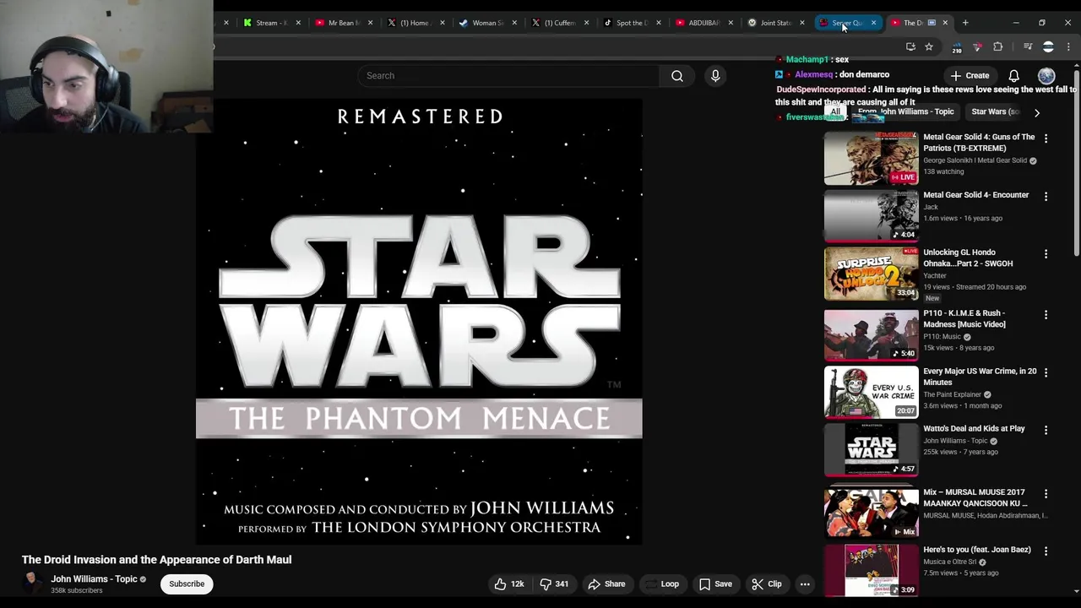Close the (1) Cuffem X browser tab
The image size is (1081, 608).
point(586,23)
